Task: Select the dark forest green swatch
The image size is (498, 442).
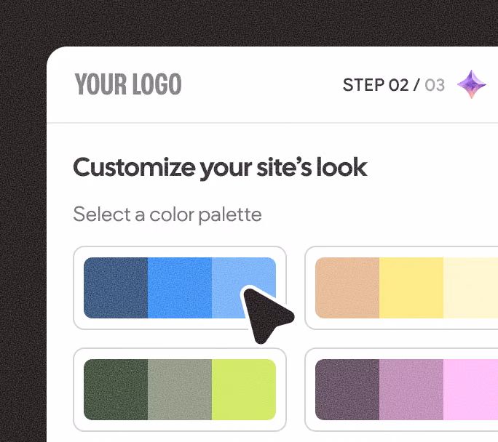Action: click(x=116, y=390)
